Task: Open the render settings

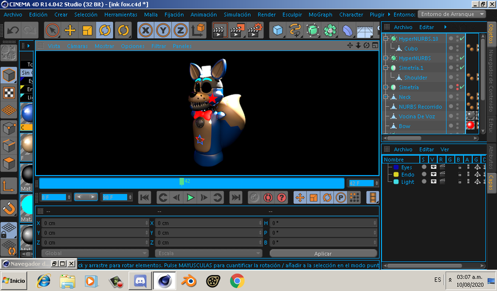Action: point(255,30)
